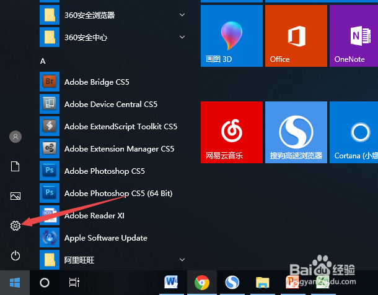Click the Adobe Device Central CS5 icon
378x295 pixels.
(x=50, y=104)
